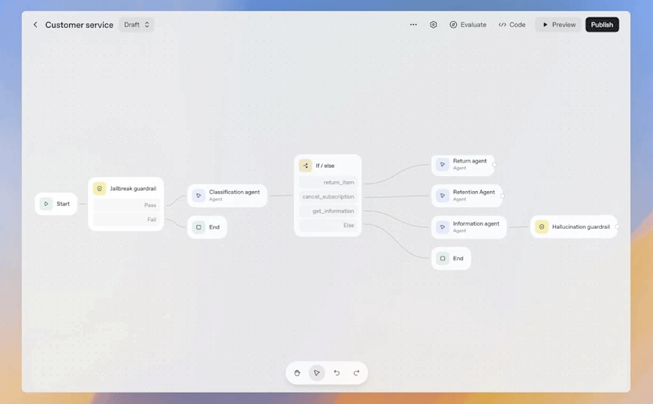Click the Information agent cursor icon
This screenshot has height=404, width=653.
coord(443,227)
